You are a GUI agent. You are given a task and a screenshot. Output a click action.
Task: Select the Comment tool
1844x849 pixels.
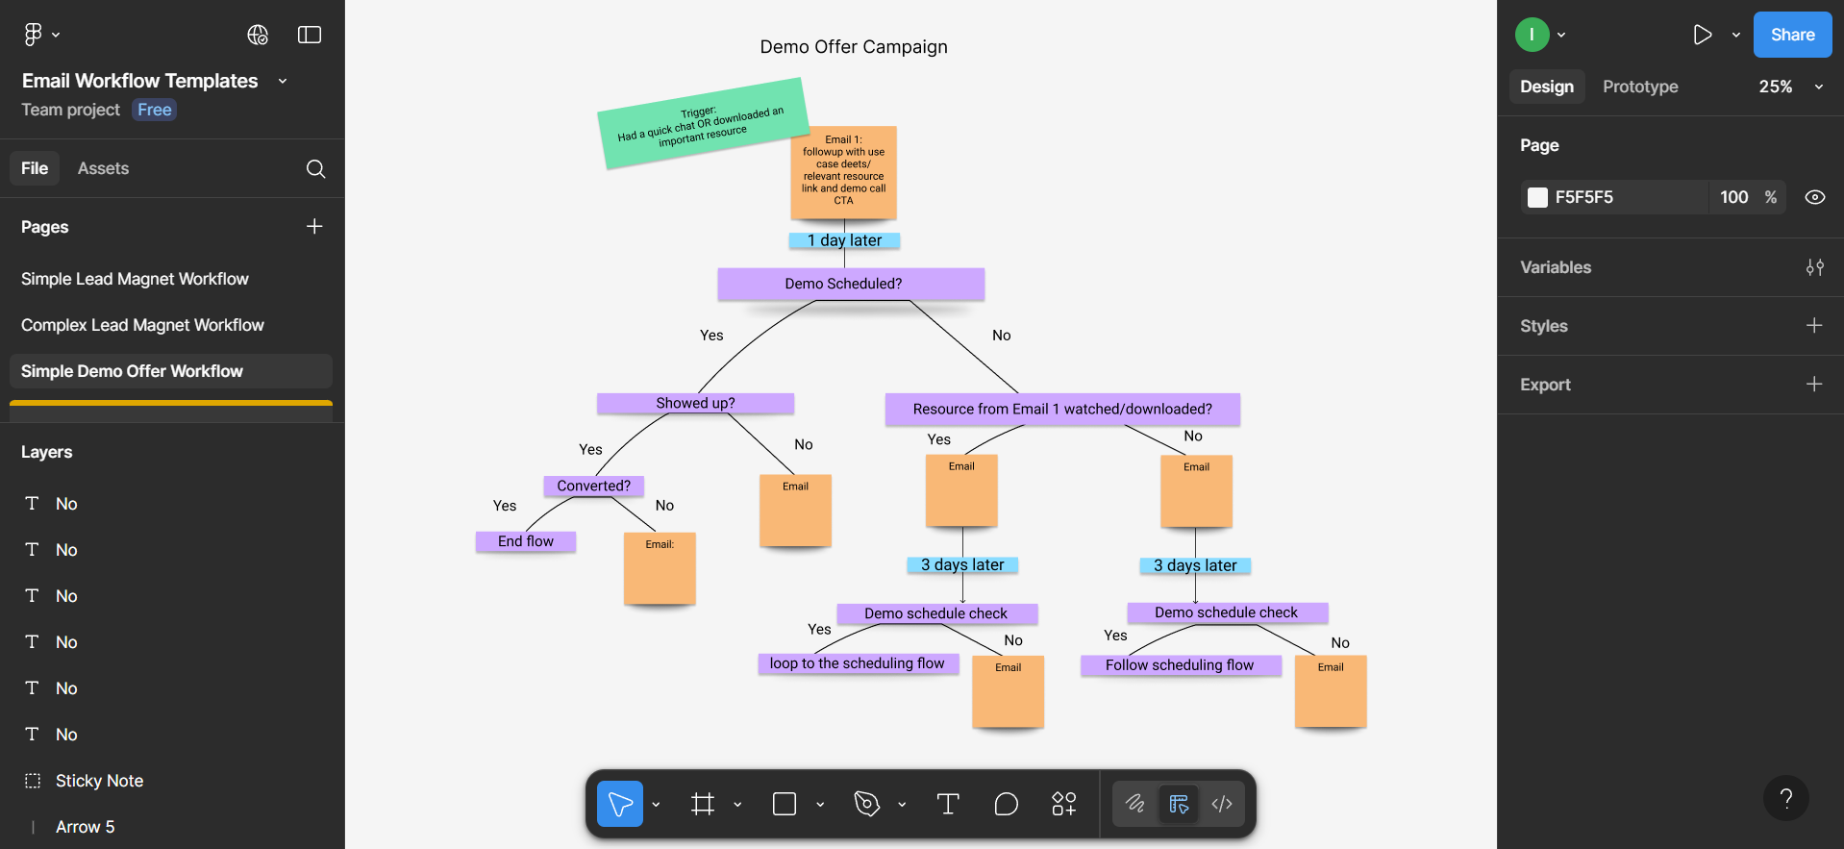pos(1006,804)
